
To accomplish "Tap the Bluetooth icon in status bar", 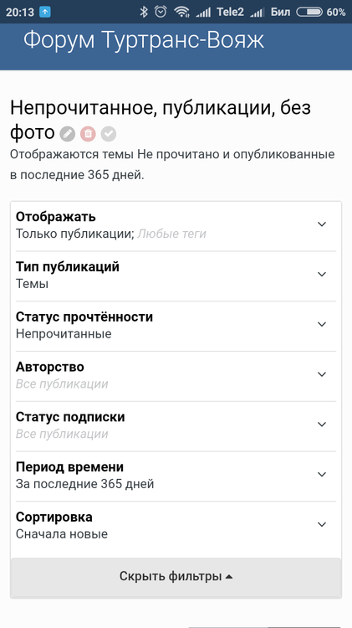I will 144,12.
